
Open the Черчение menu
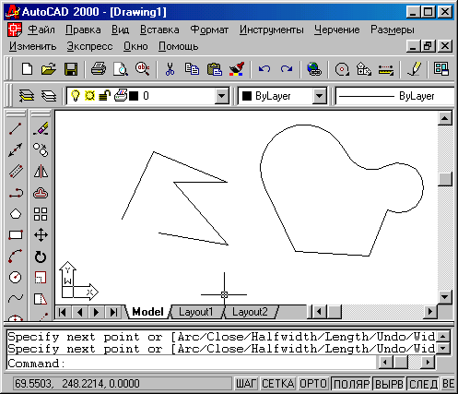click(336, 30)
